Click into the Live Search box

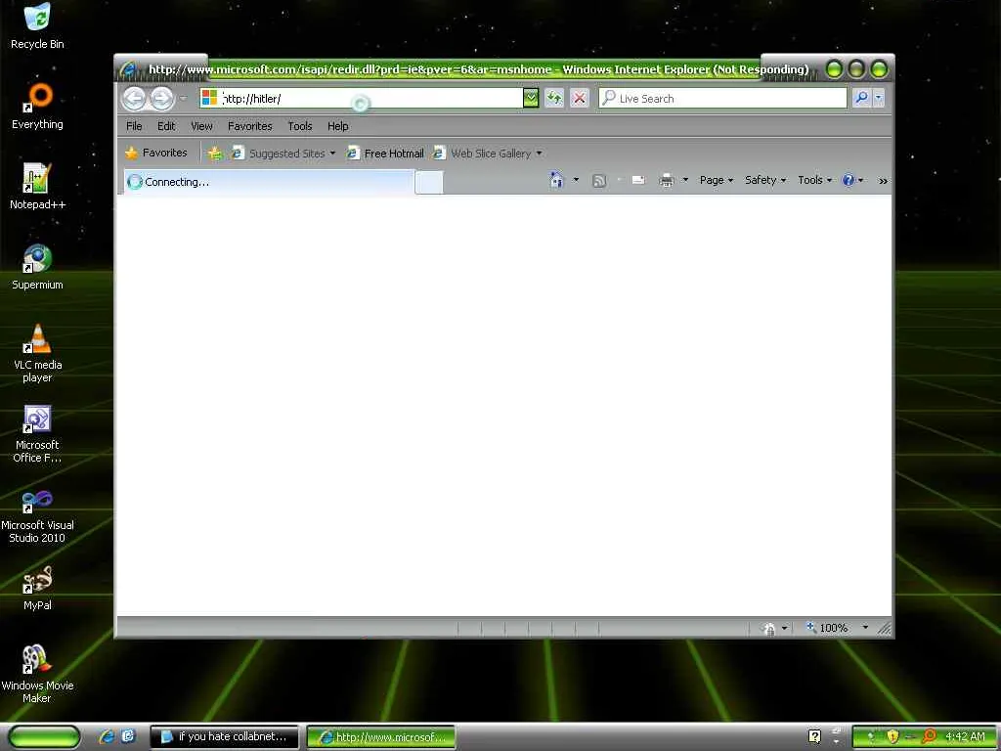point(722,99)
